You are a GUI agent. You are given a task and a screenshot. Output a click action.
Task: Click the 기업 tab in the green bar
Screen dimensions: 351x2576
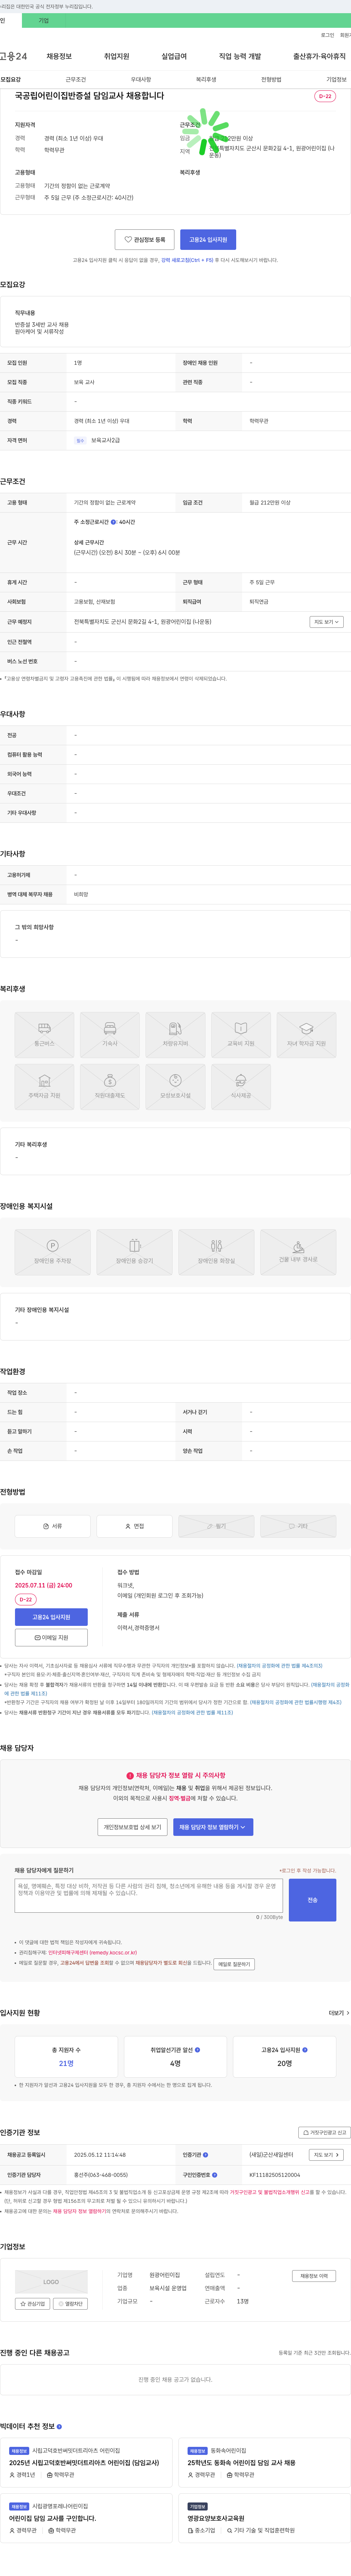(43, 20)
